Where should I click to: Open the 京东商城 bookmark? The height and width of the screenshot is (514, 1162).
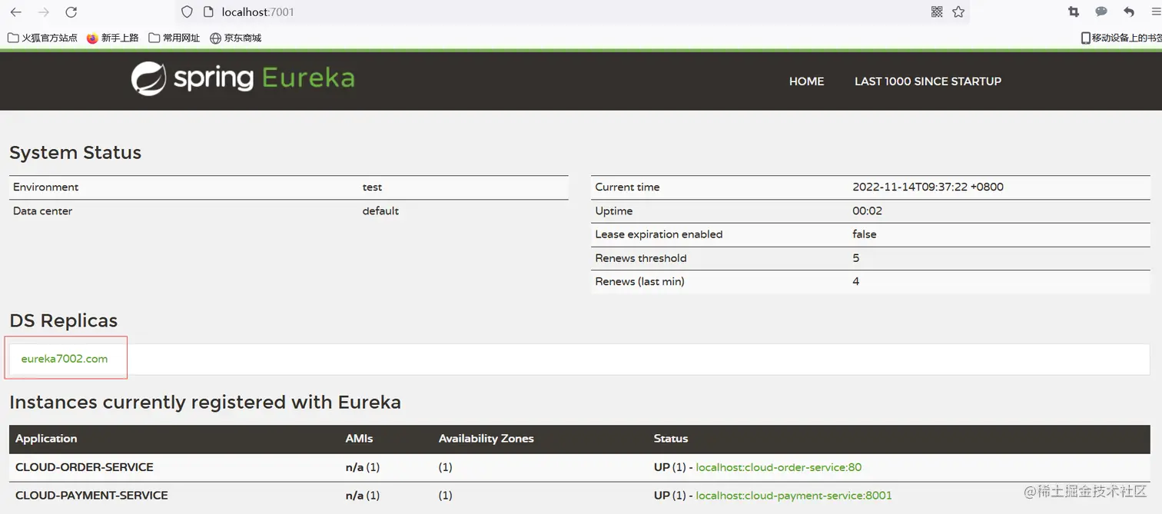click(x=236, y=38)
